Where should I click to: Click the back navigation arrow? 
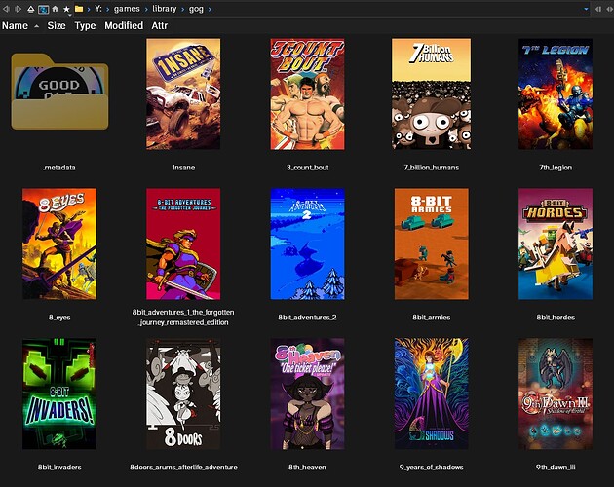tap(7, 9)
